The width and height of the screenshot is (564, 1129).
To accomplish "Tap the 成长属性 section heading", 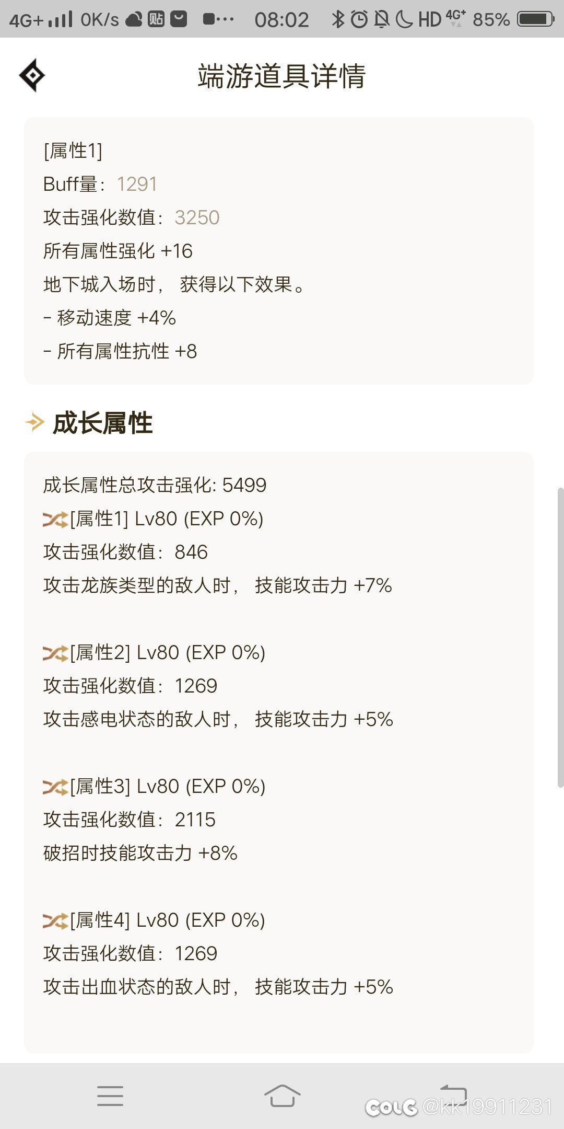I will click(x=102, y=423).
